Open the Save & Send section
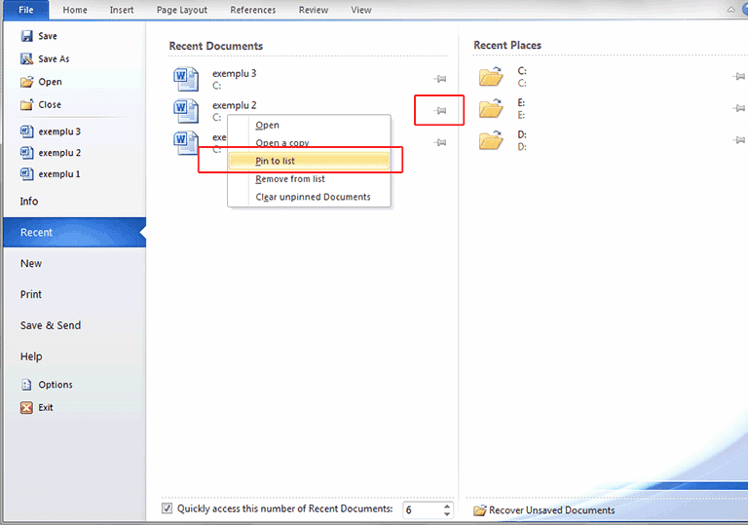Image resolution: width=748 pixels, height=525 pixels. 51,325
